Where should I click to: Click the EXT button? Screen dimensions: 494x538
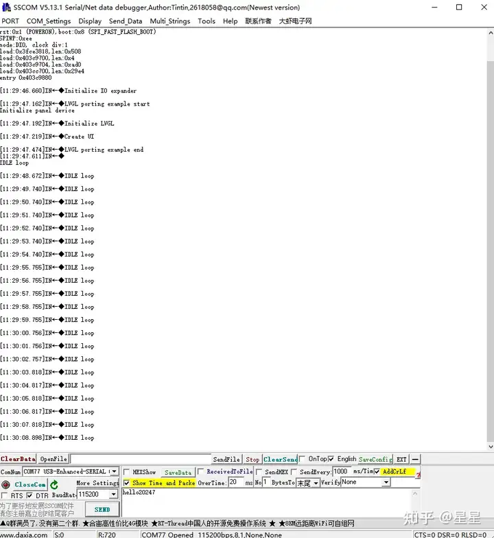[401, 459]
